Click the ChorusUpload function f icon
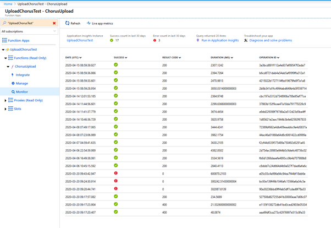Screen dimensions: 331x228 pos(13,67)
